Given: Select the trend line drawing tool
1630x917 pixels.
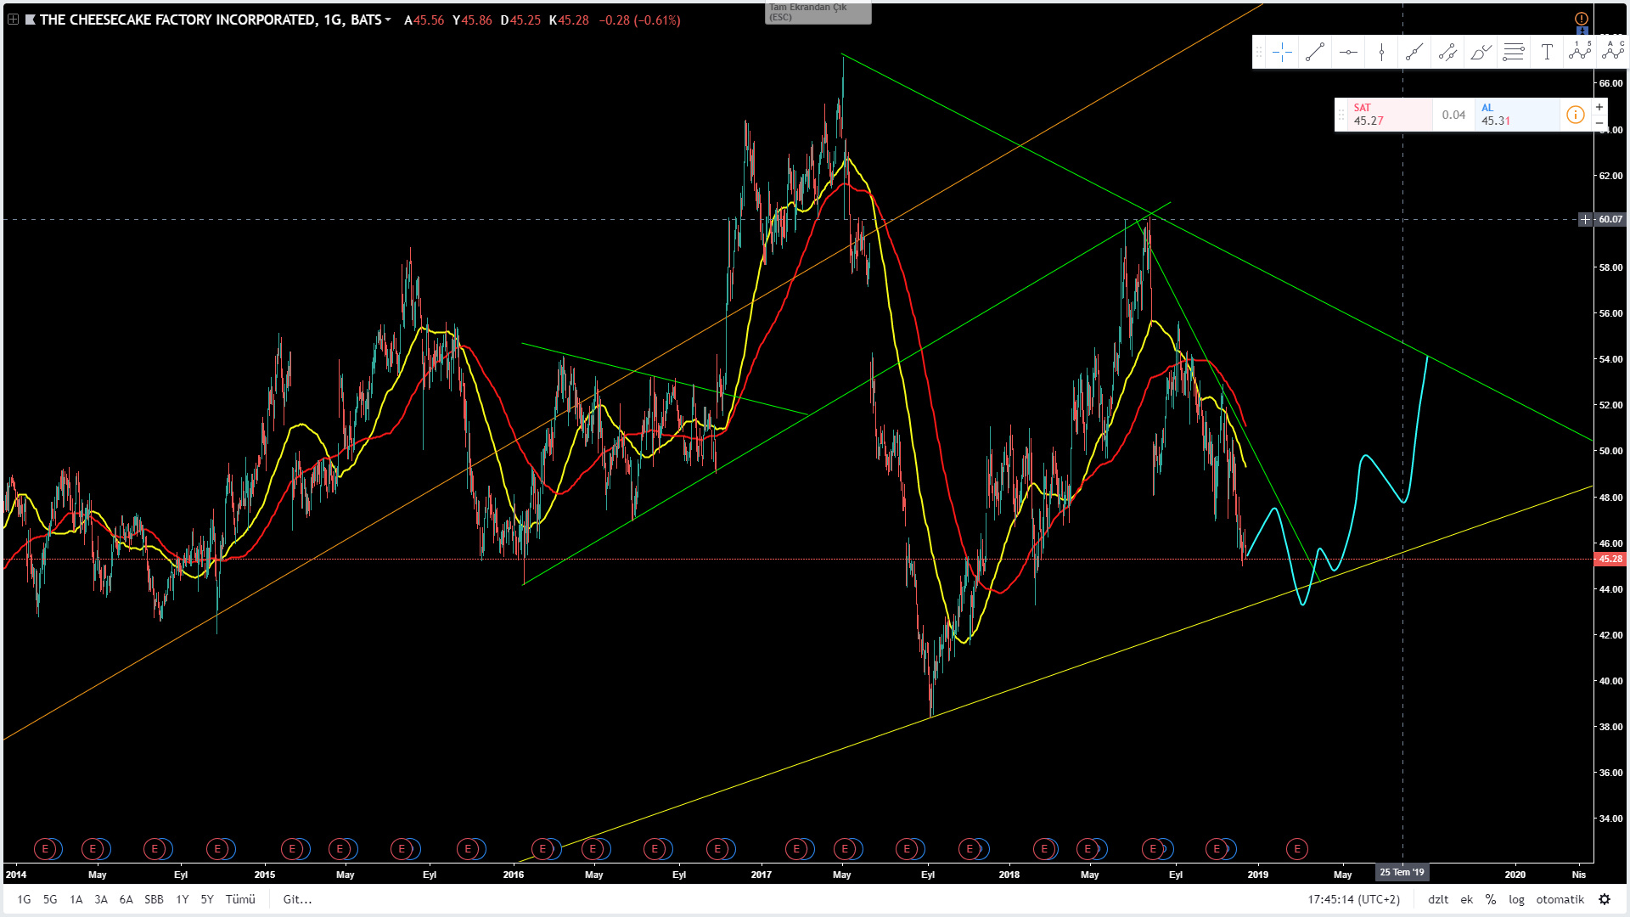Looking at the screenshot, I should coord(1315,53).
